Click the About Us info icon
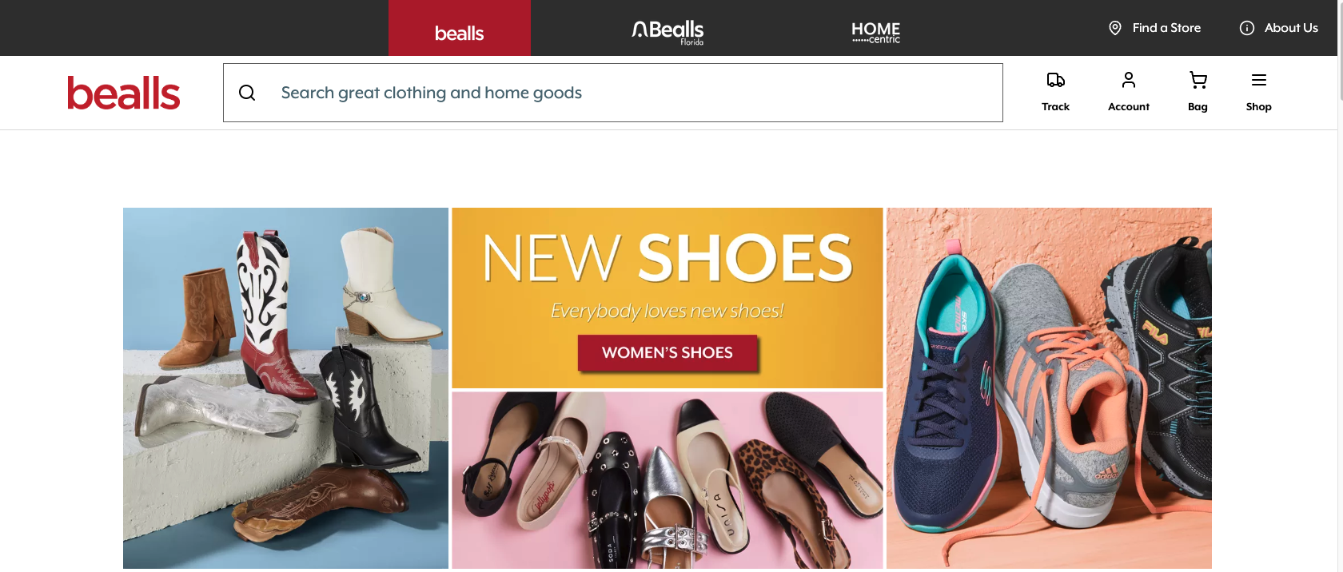1343x572 pixels. coord(1246,28)
